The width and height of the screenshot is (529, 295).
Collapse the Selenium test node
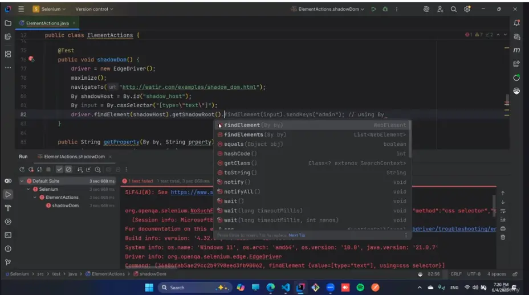[29, 189]
